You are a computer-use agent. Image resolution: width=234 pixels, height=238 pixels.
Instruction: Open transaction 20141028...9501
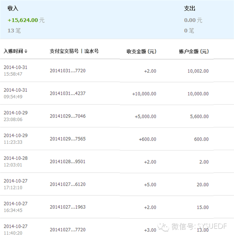(x=67, y=162)
